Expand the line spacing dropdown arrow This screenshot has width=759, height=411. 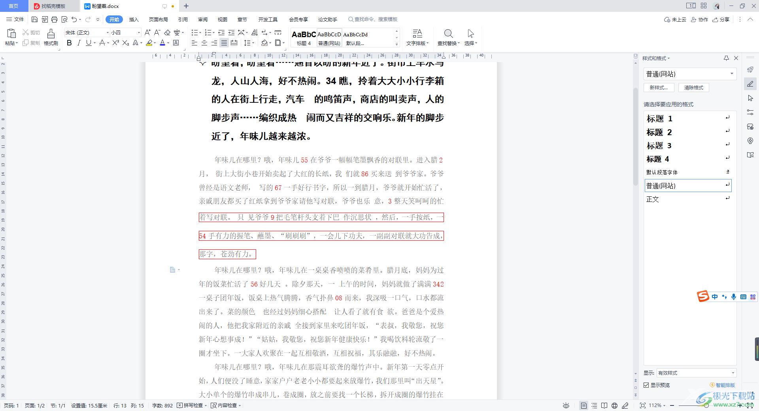point(253,43)
